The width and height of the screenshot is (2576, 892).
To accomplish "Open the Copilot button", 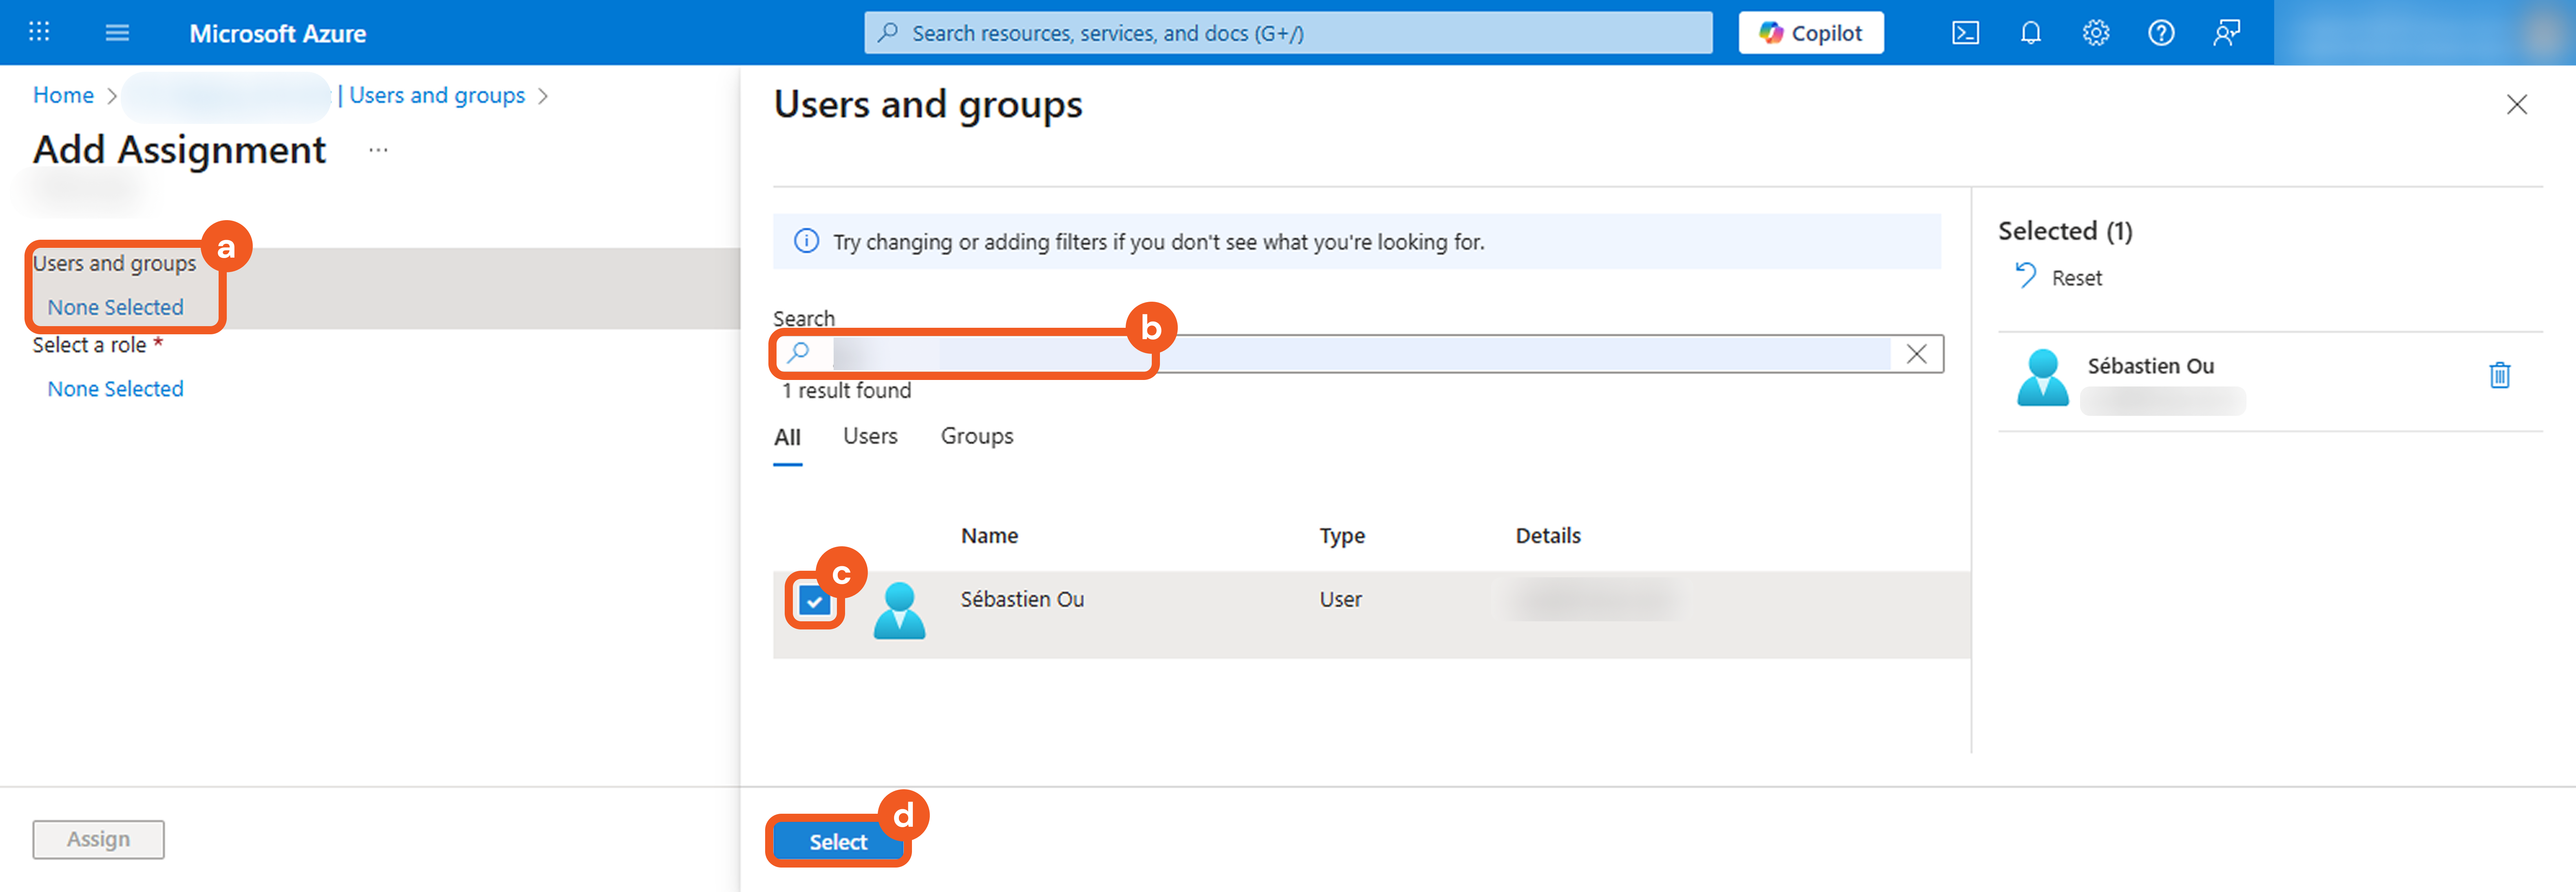I will coord(1810,33).
